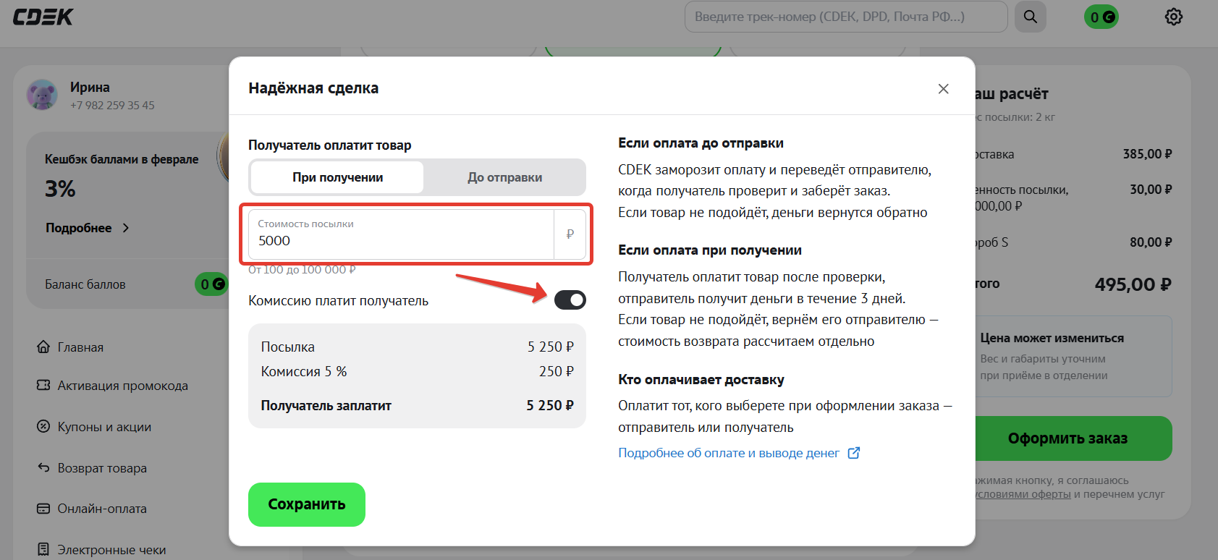The width and height of the screenshot is (1218, 560).
Task: Click Если оплата при получении heading
Action: pos(710,250)
